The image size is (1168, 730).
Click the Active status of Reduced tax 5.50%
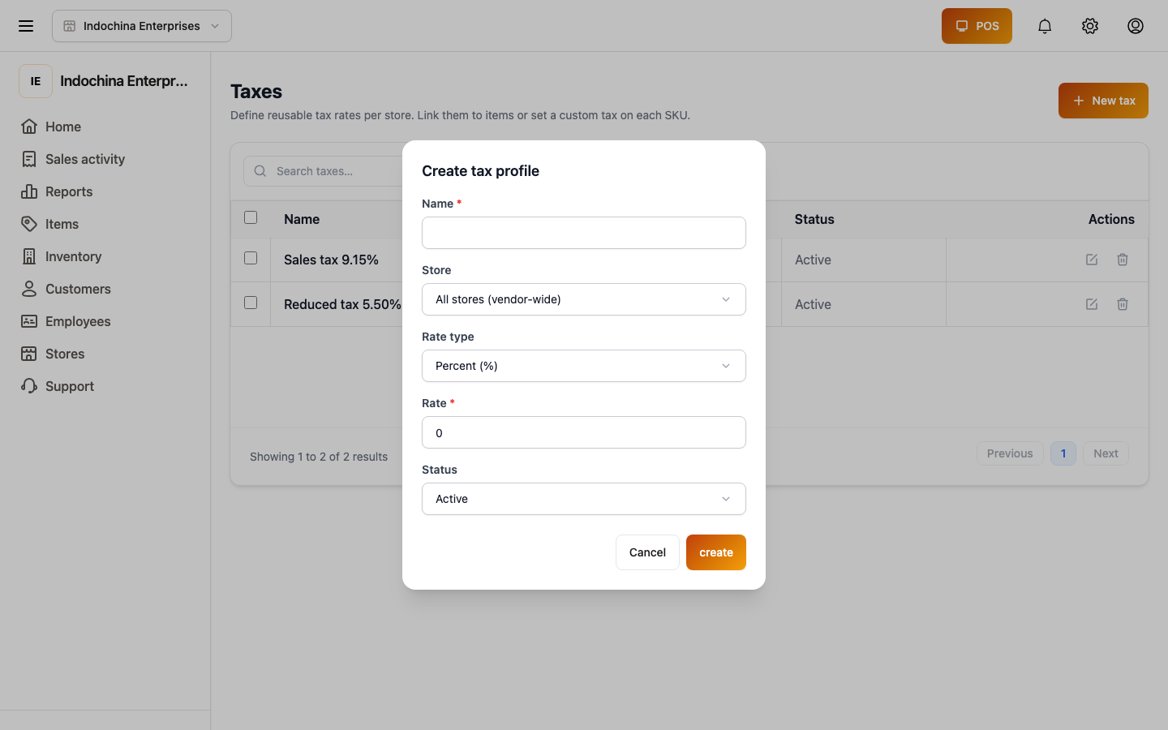point(813,304)
